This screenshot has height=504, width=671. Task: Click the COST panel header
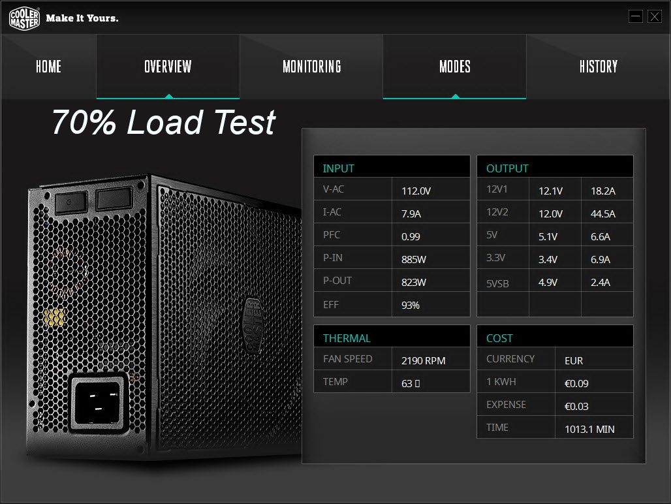point(555,337)
